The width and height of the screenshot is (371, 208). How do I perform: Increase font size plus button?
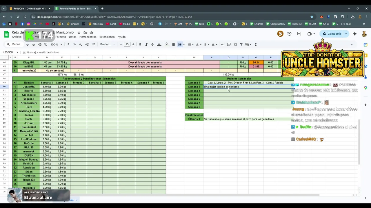[133, 44]
